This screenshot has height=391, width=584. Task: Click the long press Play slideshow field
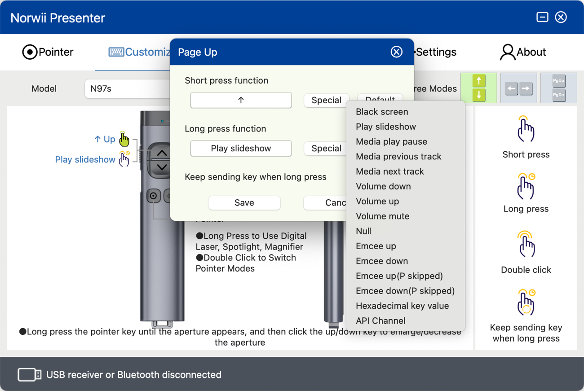tap(241, 148)
